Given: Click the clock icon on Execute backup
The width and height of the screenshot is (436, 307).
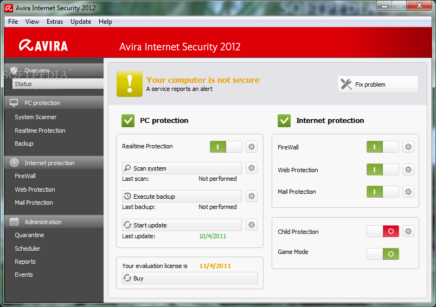Looking at the screenshot, I should [x=127, y=196].
